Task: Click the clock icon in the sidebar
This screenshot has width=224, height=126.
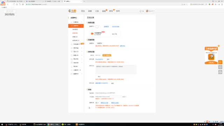Action: tap(72, 55)
